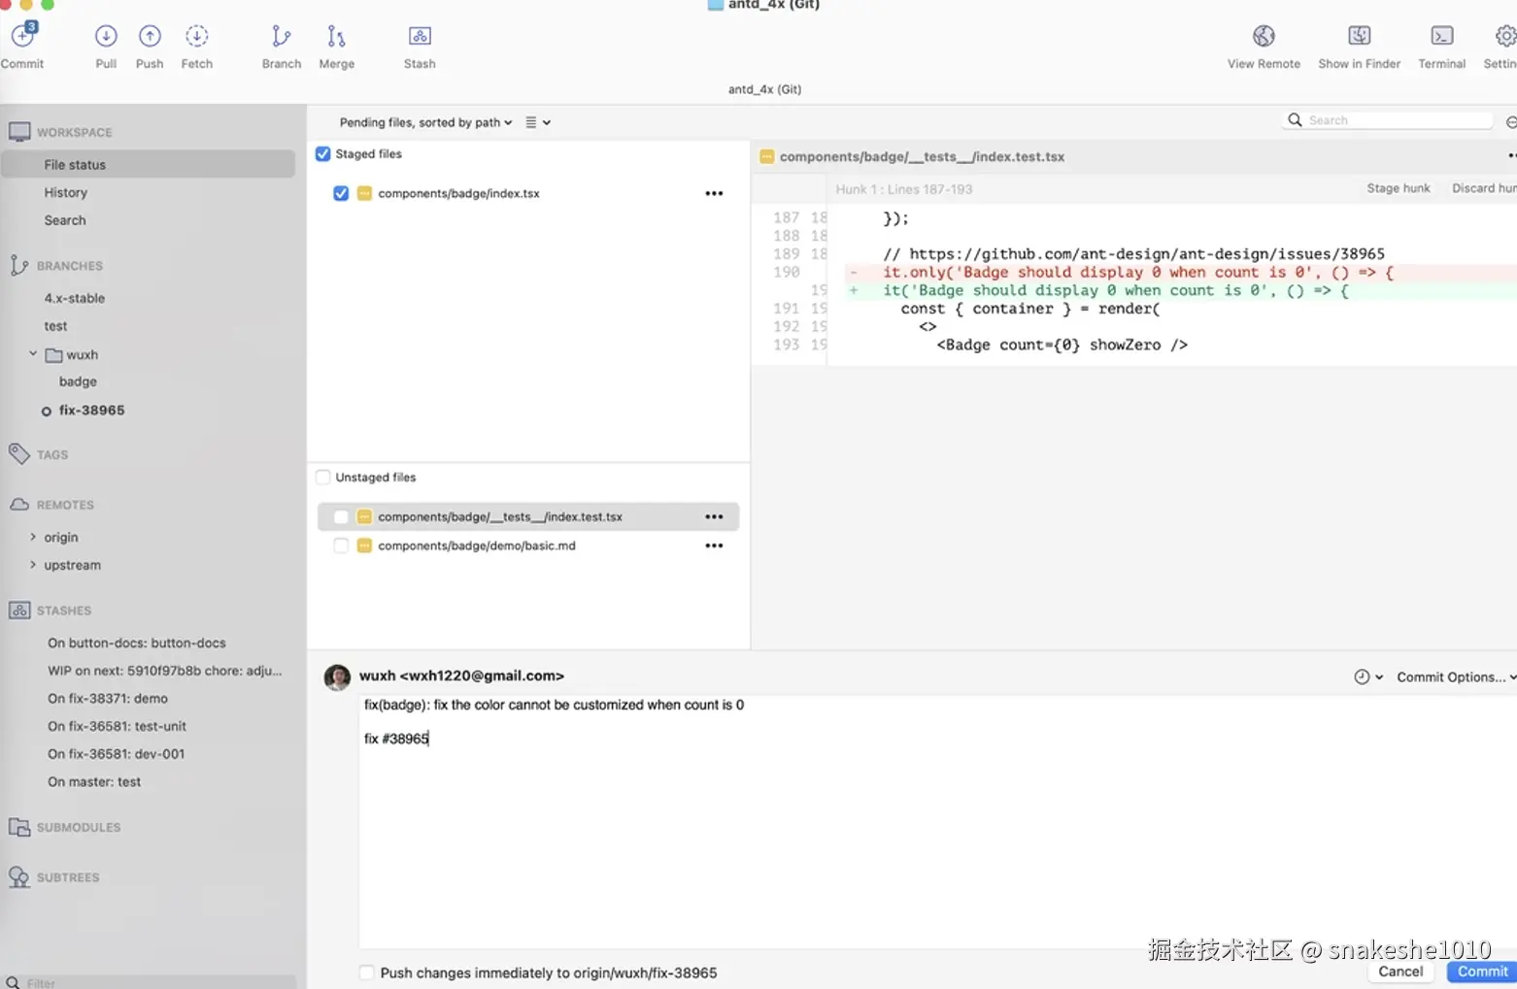Select the 4.x-stable branch
This screenshot has height=989, width=1517.
74,298
